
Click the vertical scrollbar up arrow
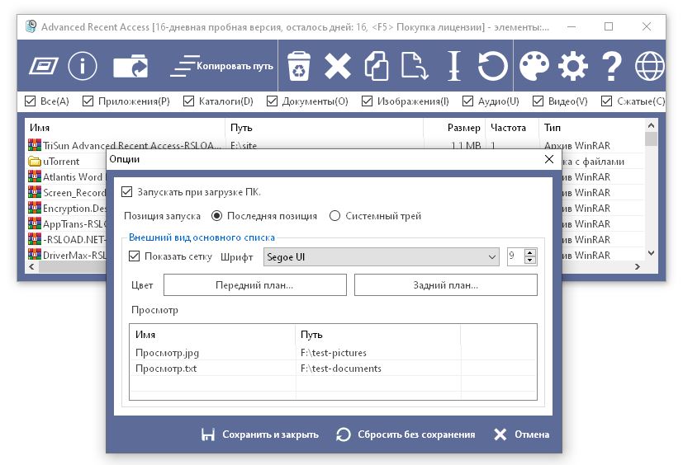[651, 125]
